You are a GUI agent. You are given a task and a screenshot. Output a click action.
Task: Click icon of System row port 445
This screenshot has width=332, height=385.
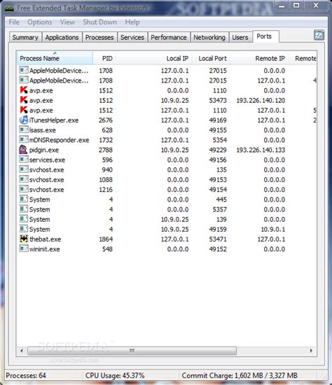coord(24,199)
